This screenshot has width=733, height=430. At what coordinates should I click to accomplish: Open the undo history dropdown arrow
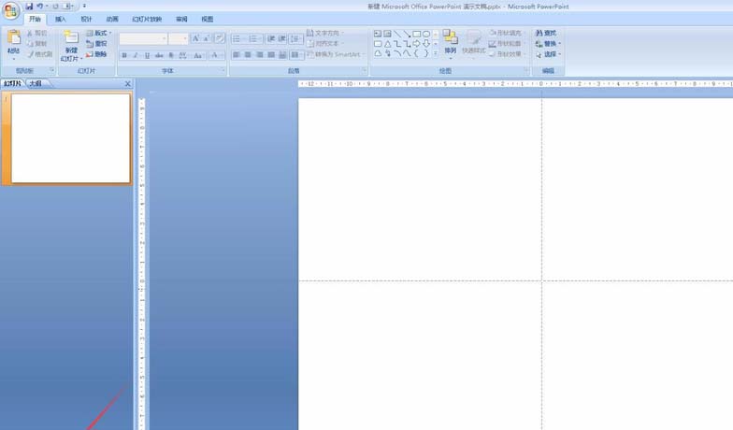[47, 6]
